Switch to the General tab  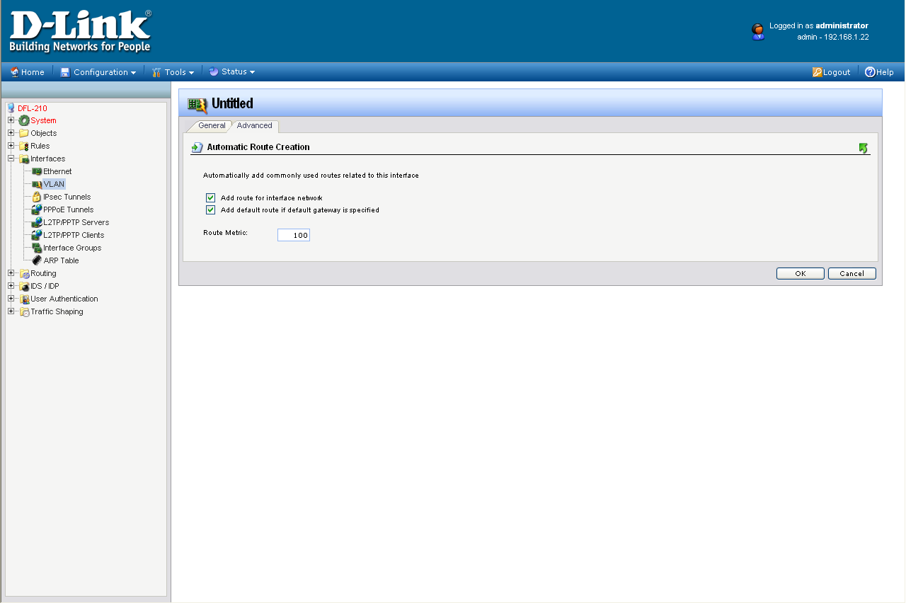(x=212, y=125)
